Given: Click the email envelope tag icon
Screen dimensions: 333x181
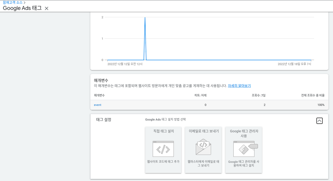Looking at the screenshot, I should coord(203,147).
